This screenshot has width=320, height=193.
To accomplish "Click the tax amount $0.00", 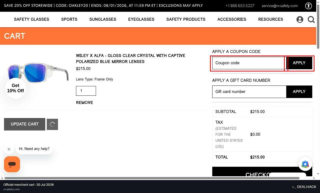I will [x=255, y=134].
